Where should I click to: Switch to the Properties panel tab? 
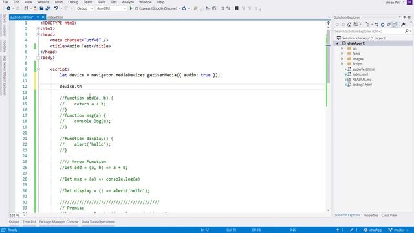(x=371, y=216)
